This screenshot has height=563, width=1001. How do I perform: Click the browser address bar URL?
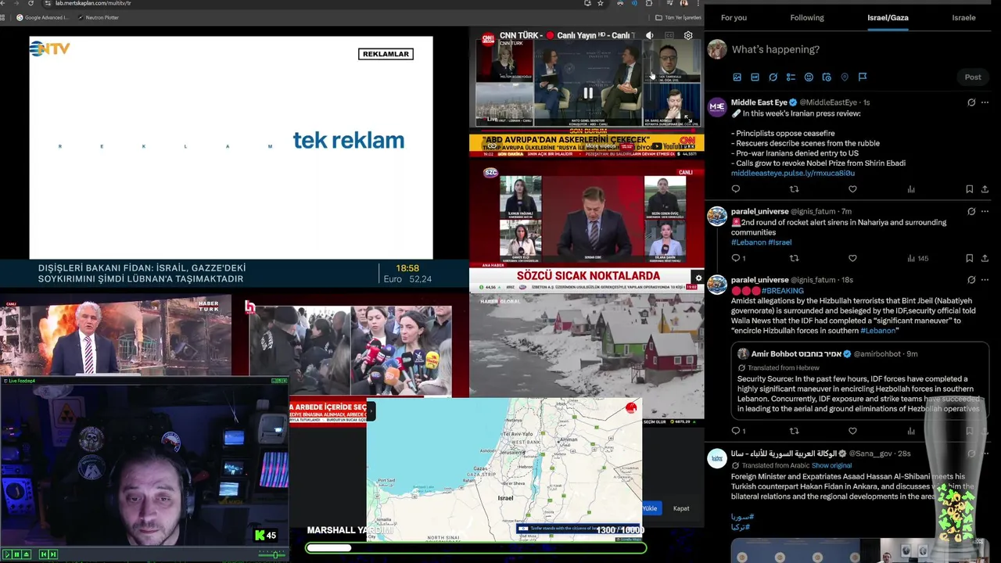(93, 3)
